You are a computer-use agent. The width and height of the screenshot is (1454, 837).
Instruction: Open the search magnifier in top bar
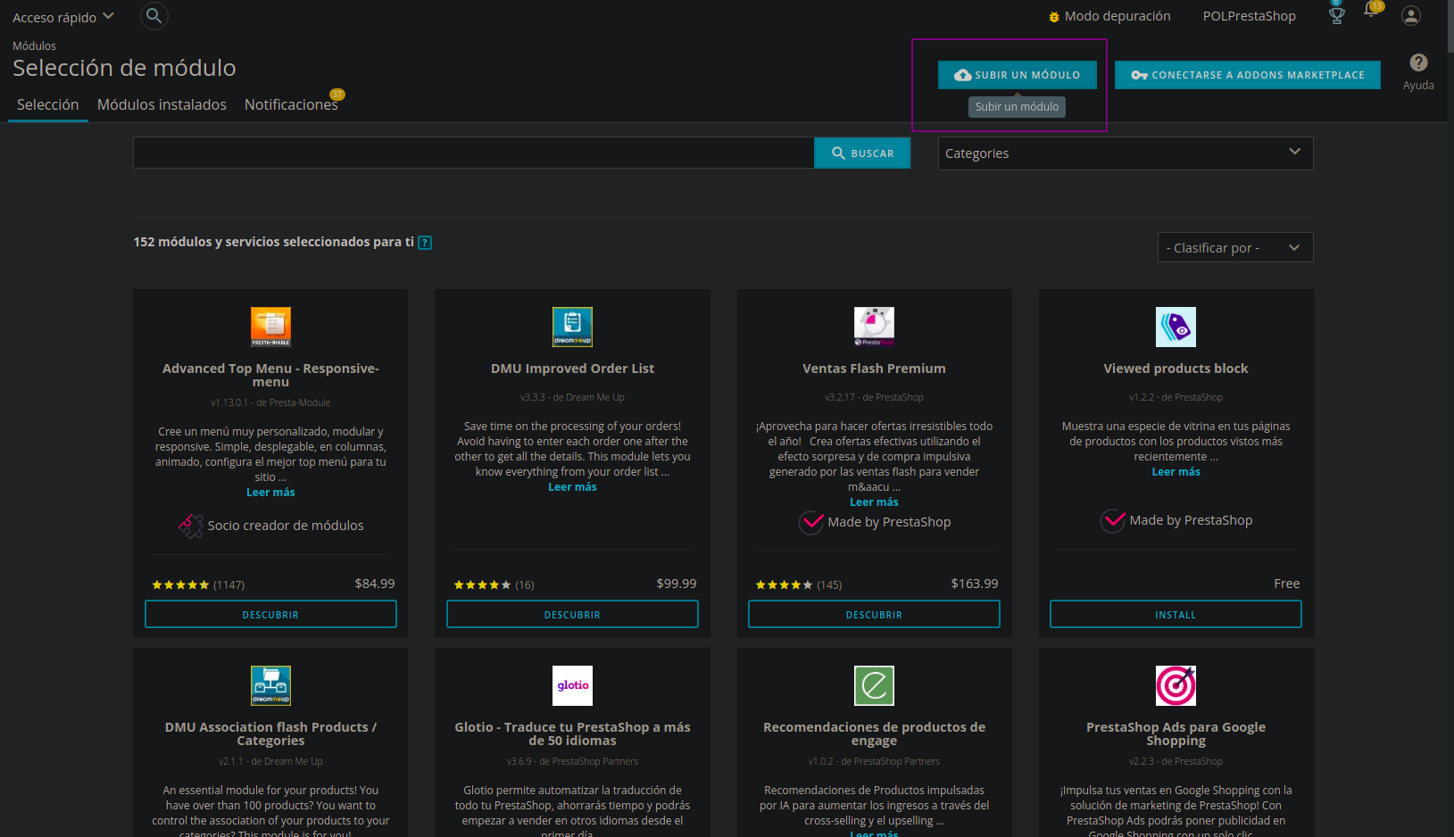tap(154, 16)
